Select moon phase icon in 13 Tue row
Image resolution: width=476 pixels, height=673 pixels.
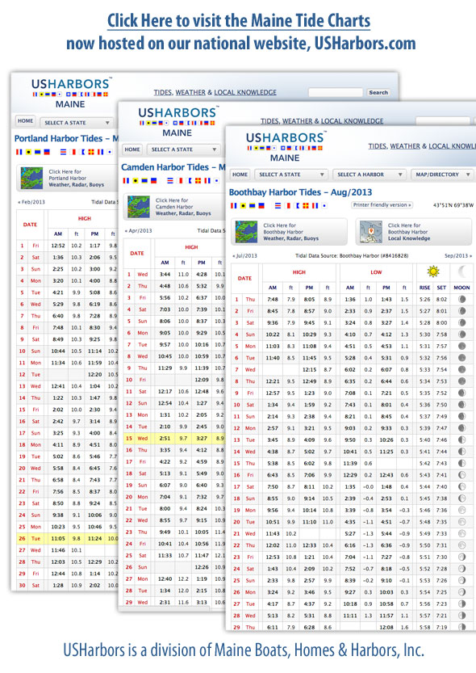(x=461, y=440)
